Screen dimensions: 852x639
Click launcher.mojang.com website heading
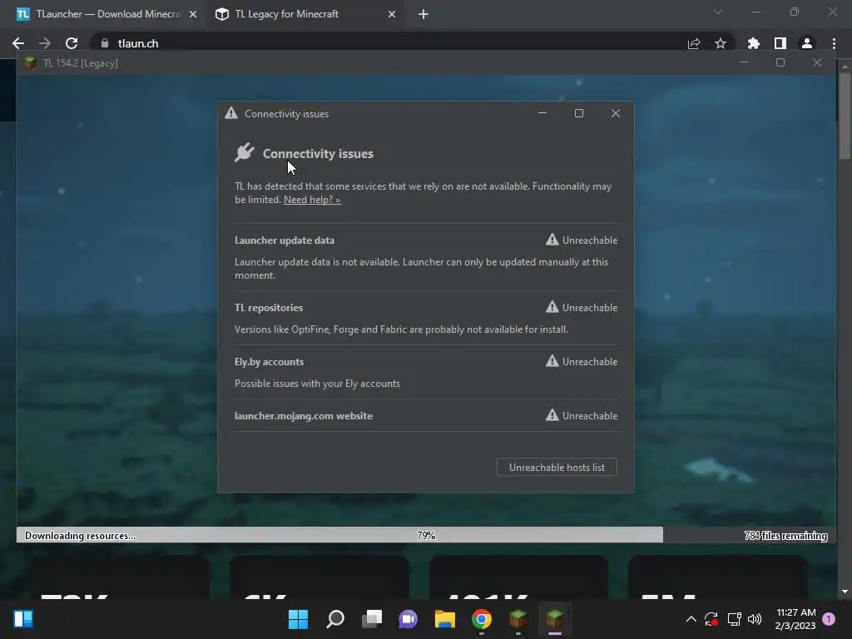coord(303,416)
